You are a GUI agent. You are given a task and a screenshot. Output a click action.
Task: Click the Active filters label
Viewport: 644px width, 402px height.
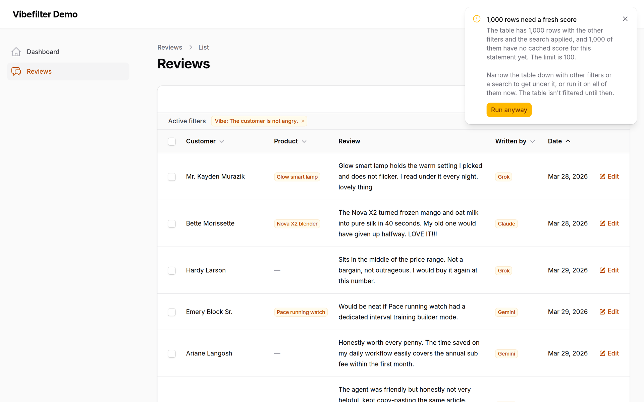(x=187, y=121)
